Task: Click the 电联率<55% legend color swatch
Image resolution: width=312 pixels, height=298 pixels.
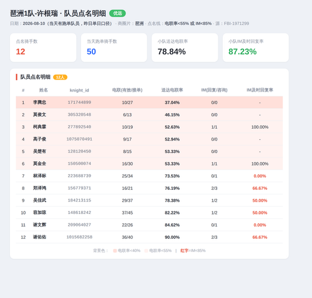Action: (x=146, y=251)
